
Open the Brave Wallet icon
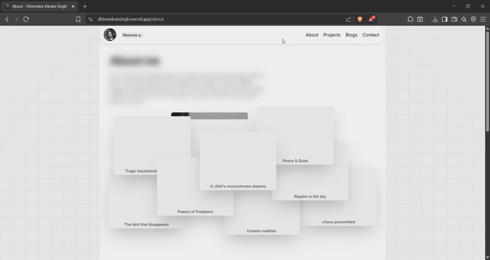(455, 19)
